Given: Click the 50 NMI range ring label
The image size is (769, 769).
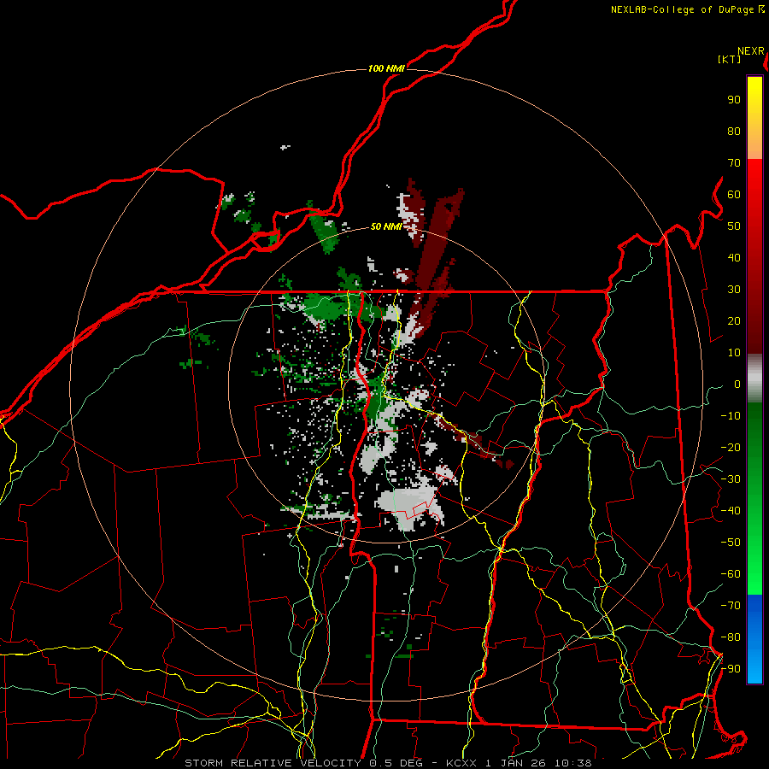Looking at the screenshot, I should click(x=386, y=226).
